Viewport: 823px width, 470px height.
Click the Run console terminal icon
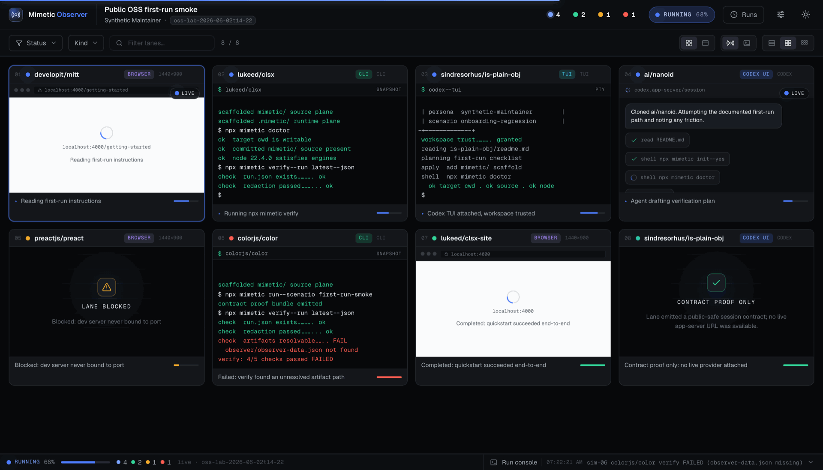click(494, 462)
